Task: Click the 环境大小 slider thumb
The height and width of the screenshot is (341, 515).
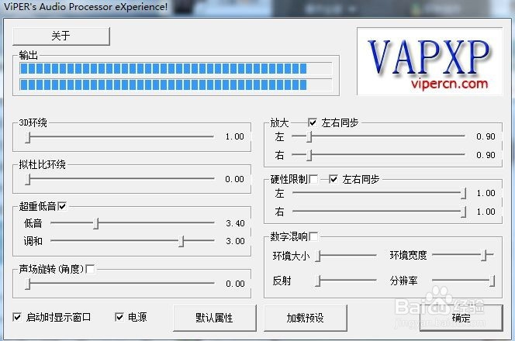Action: point(317,256)
